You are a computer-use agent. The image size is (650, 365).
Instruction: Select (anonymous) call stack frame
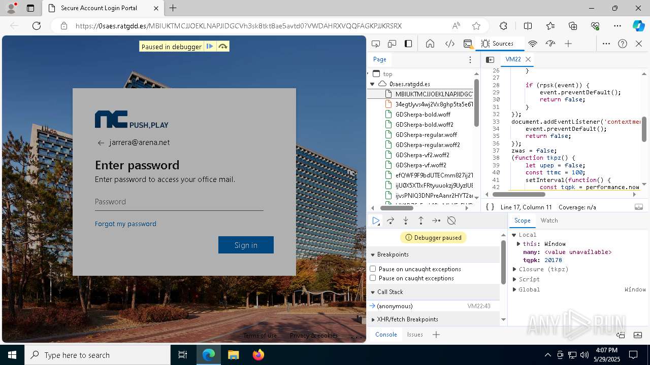(x=433, y=306)
